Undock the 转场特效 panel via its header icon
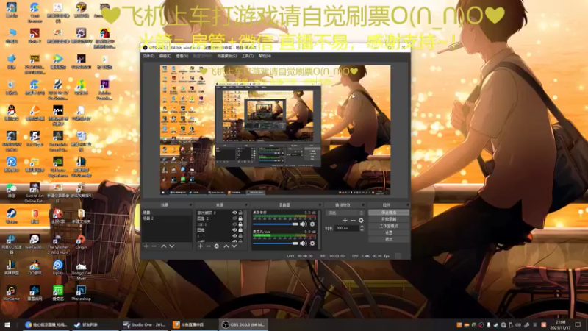Screen dimensions: 588x331 362,205
